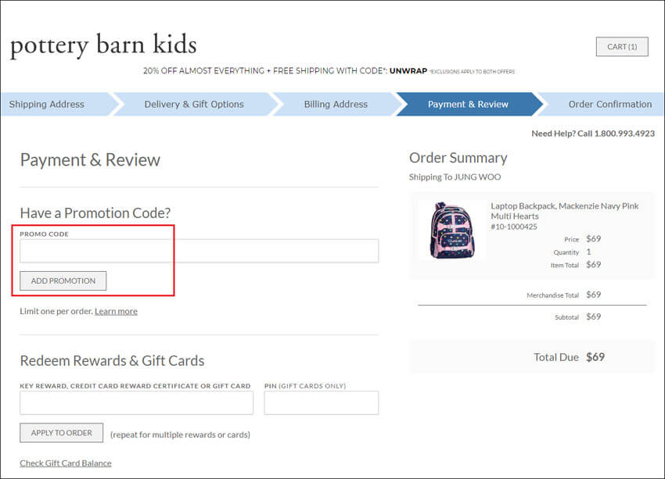This screenshot has width=665, height=479.
Task: Go to Billing Address step
Action: click(x=336, y=104)
